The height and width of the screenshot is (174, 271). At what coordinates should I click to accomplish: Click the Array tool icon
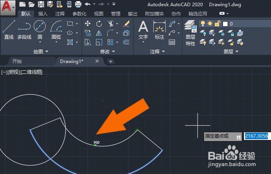pyautogui.click(x=110, y=42)
